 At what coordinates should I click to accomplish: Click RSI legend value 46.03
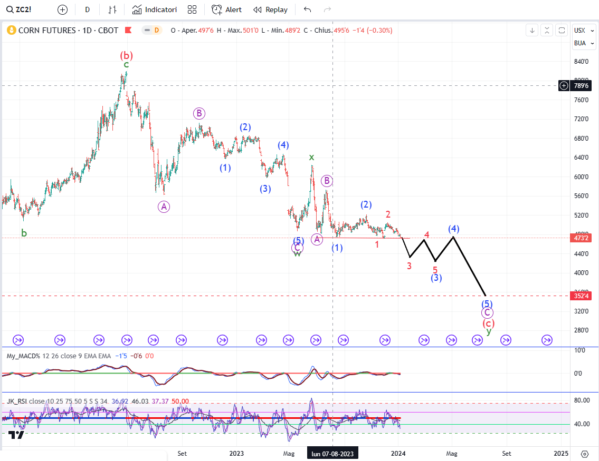pyautogui.click(x=140, y=401)
